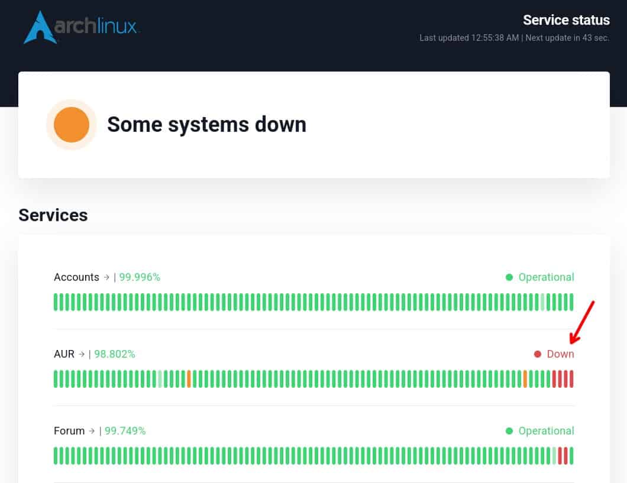Click the red Down dot beside AUR
The height and width of the screenshot is (483, 627).
(537, 354)
